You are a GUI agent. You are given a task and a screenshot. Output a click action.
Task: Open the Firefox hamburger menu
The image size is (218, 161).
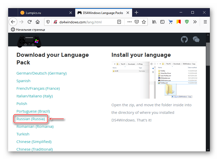pyautogui.click(x=205, y=22)
